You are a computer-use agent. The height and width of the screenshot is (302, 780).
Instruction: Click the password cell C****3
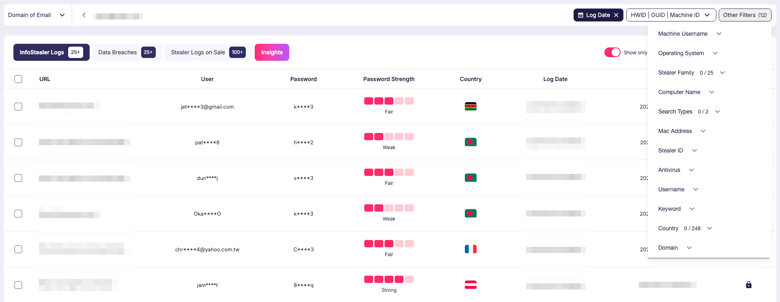click(x=303, y=250)
